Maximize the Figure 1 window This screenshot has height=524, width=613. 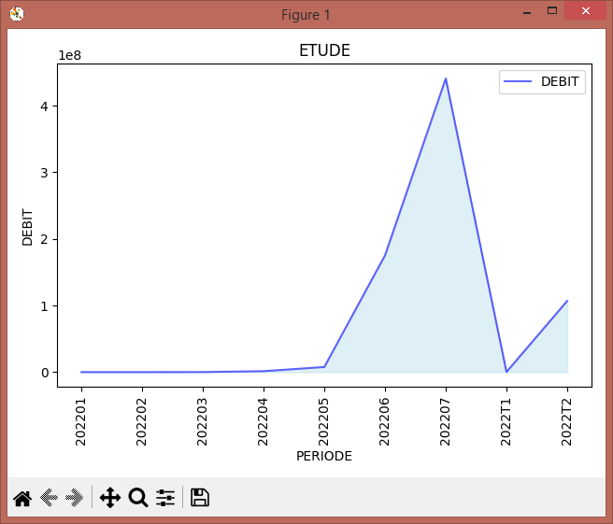click(x=552, y=10)
